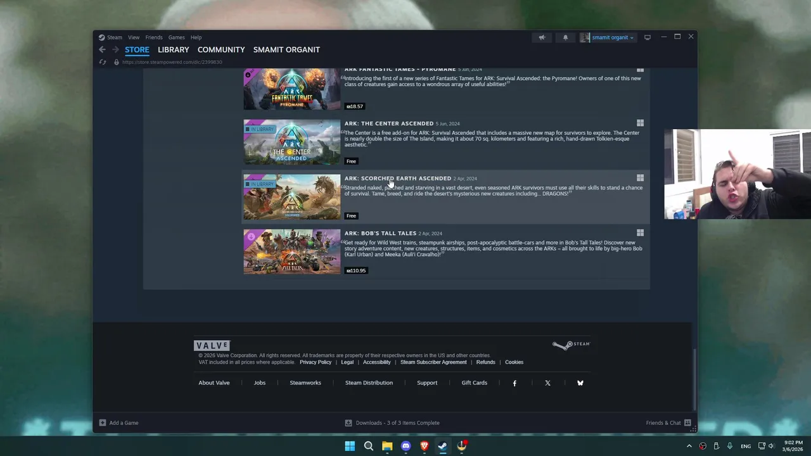Open the Steam menu
Viewport: 811px width, 456px height.
tap(115, 37)
